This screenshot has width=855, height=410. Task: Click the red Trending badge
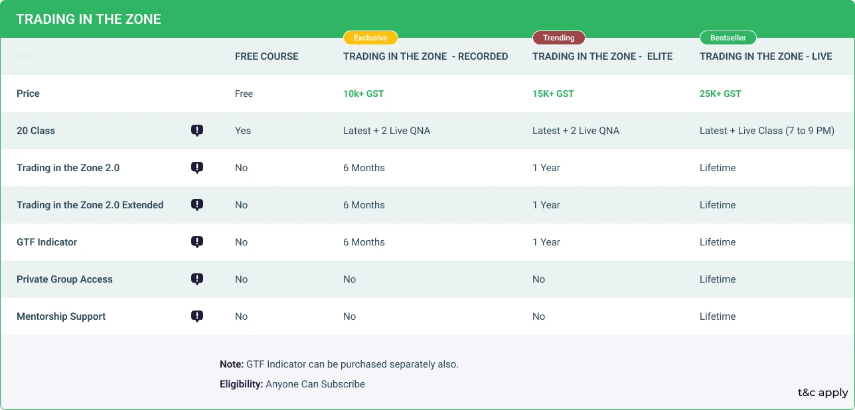pos(558,38)
